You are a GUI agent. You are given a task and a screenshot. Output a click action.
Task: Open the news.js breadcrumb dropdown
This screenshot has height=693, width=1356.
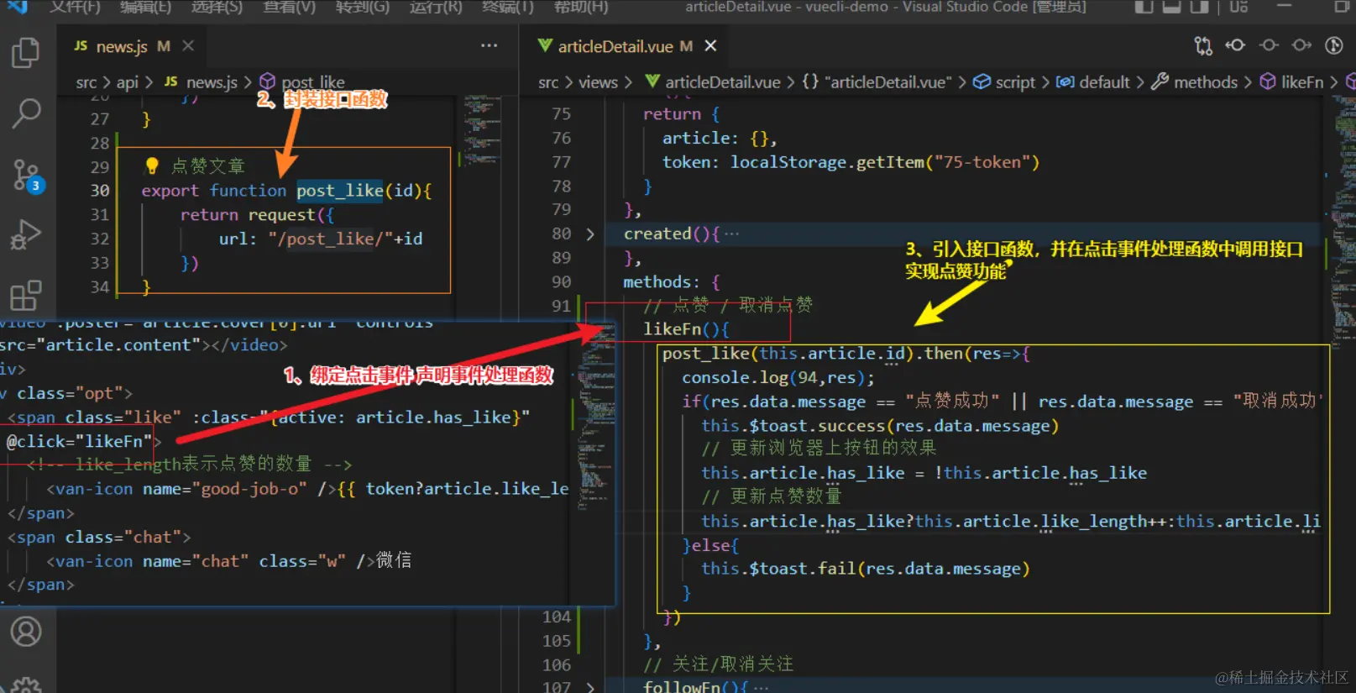(x=202, y=82)
